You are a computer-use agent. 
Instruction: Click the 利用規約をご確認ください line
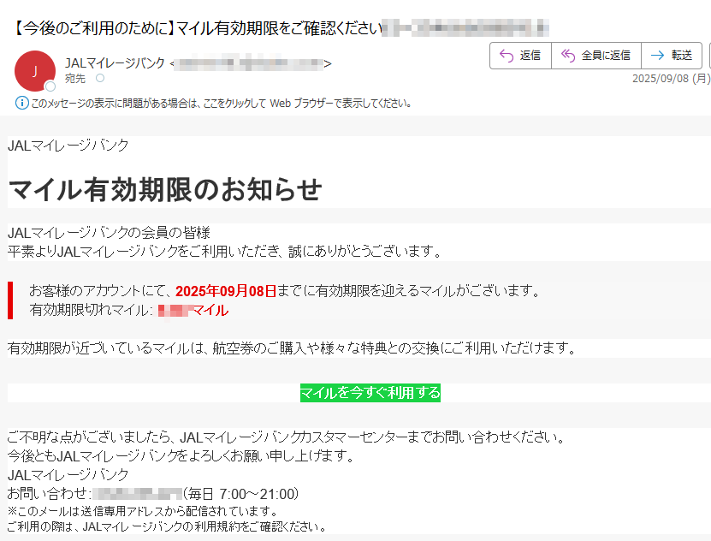coord(167,526)
